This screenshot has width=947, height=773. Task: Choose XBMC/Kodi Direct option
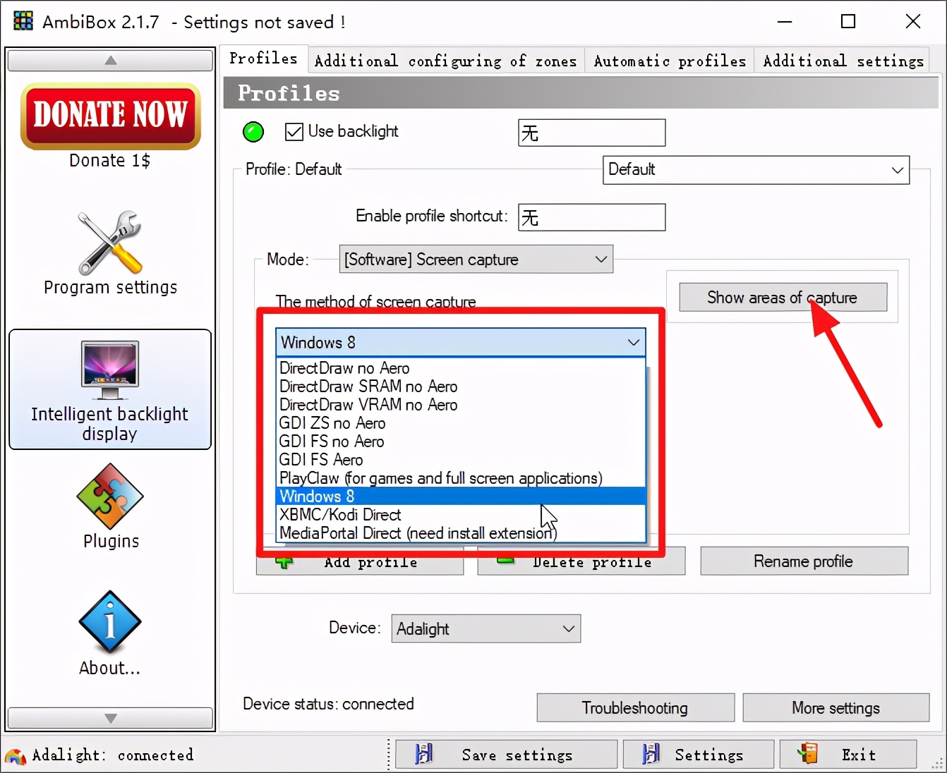[x=461, y=515]
